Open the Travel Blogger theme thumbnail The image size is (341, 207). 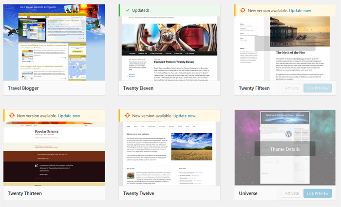pyautogui.click(x=54, y=42)
